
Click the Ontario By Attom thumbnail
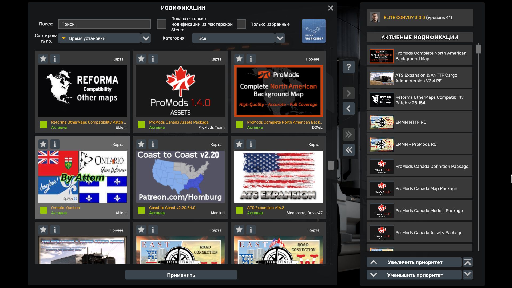tap(82, 176)
